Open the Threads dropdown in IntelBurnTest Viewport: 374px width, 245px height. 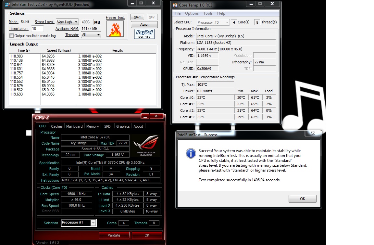[91, 35]
